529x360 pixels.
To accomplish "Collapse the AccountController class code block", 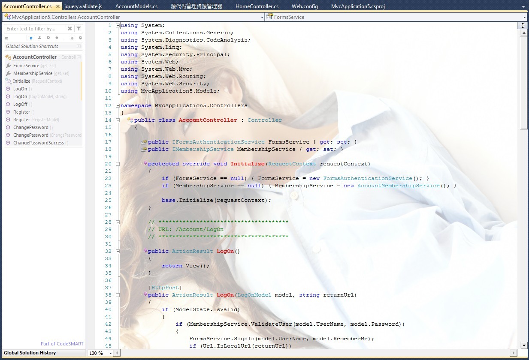I will pos(118,120).
